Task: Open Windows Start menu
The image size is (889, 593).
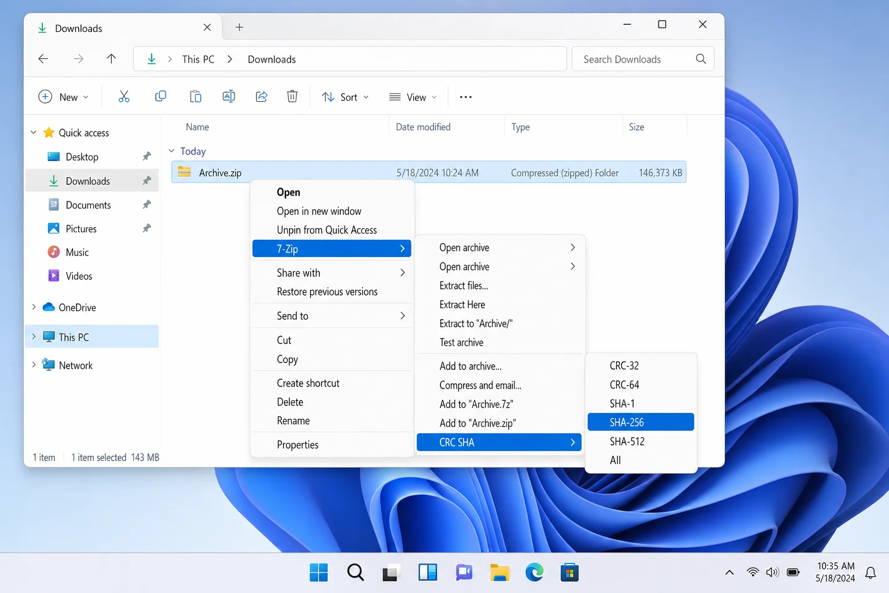Action: 319,572
